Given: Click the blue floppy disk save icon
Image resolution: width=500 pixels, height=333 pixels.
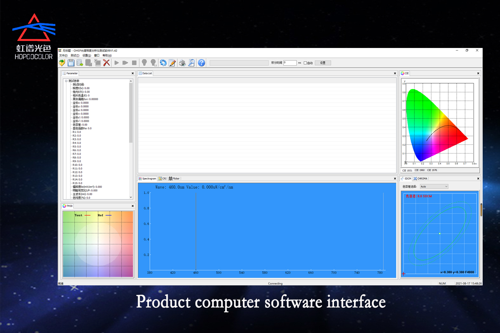Looking at the screenshot, I should coord(71,63).
